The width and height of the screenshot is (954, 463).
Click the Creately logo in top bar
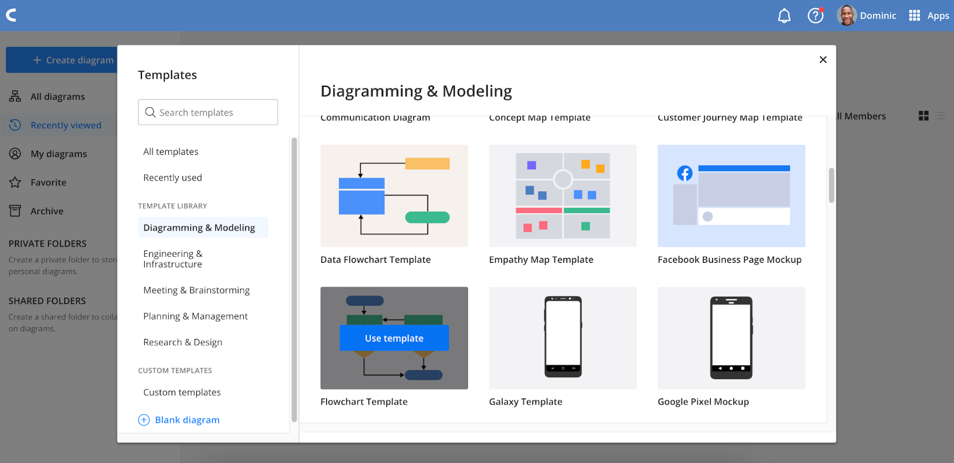11,15
